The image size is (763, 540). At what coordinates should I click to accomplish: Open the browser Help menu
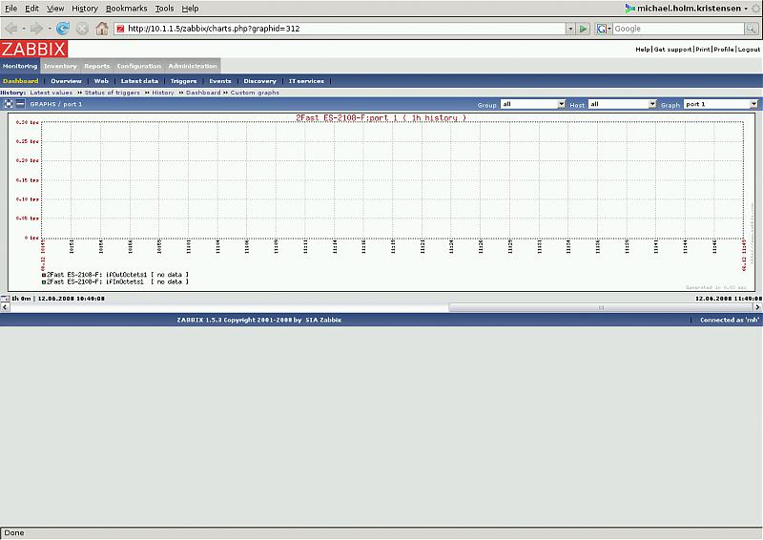[190, 9]
